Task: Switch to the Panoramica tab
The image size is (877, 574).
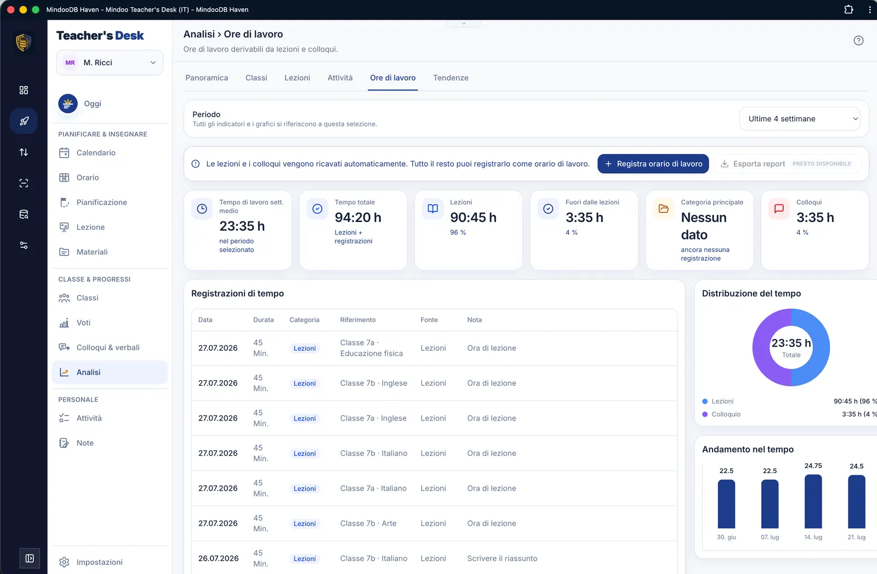Action: (207, 78)
